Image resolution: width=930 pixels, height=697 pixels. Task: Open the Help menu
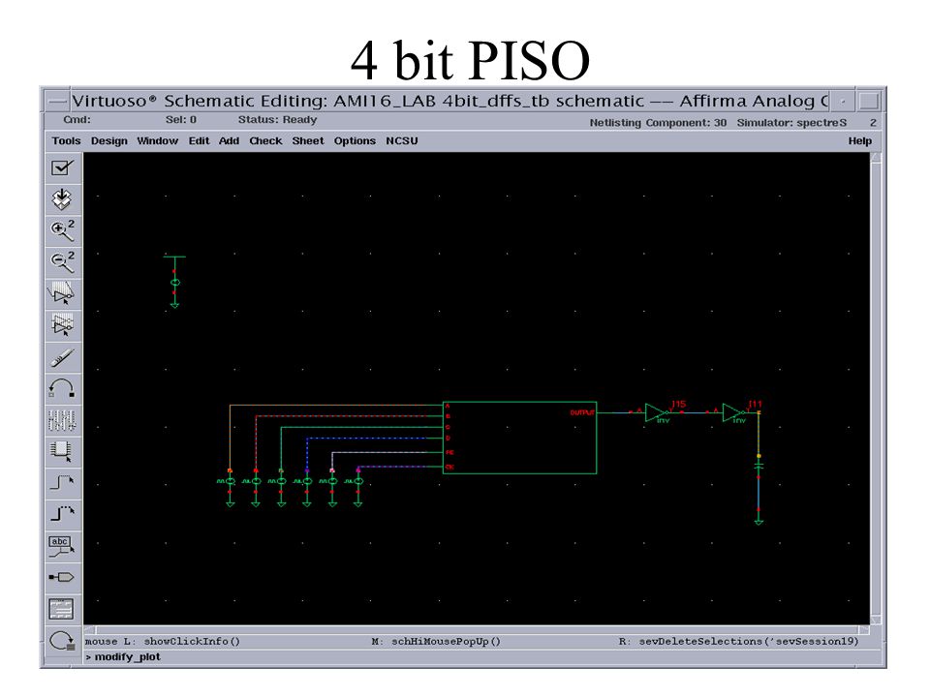click(859, 141)
